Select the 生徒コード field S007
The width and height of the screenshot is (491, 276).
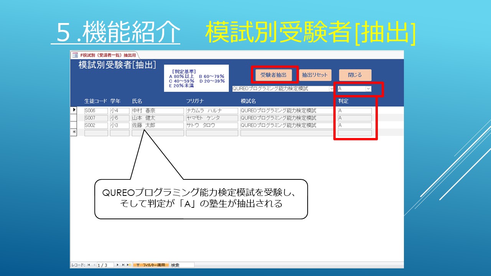pos(96,118)
